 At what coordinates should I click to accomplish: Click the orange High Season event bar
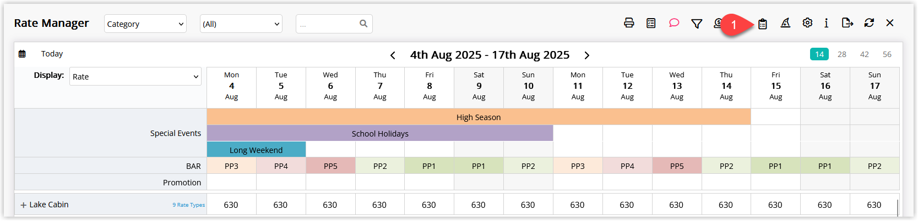coord(479,117)
